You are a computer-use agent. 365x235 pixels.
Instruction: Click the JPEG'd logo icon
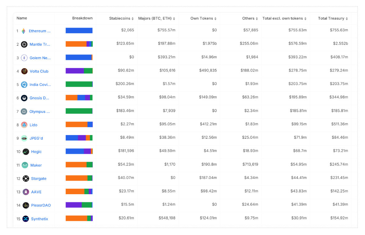[24, 138]
